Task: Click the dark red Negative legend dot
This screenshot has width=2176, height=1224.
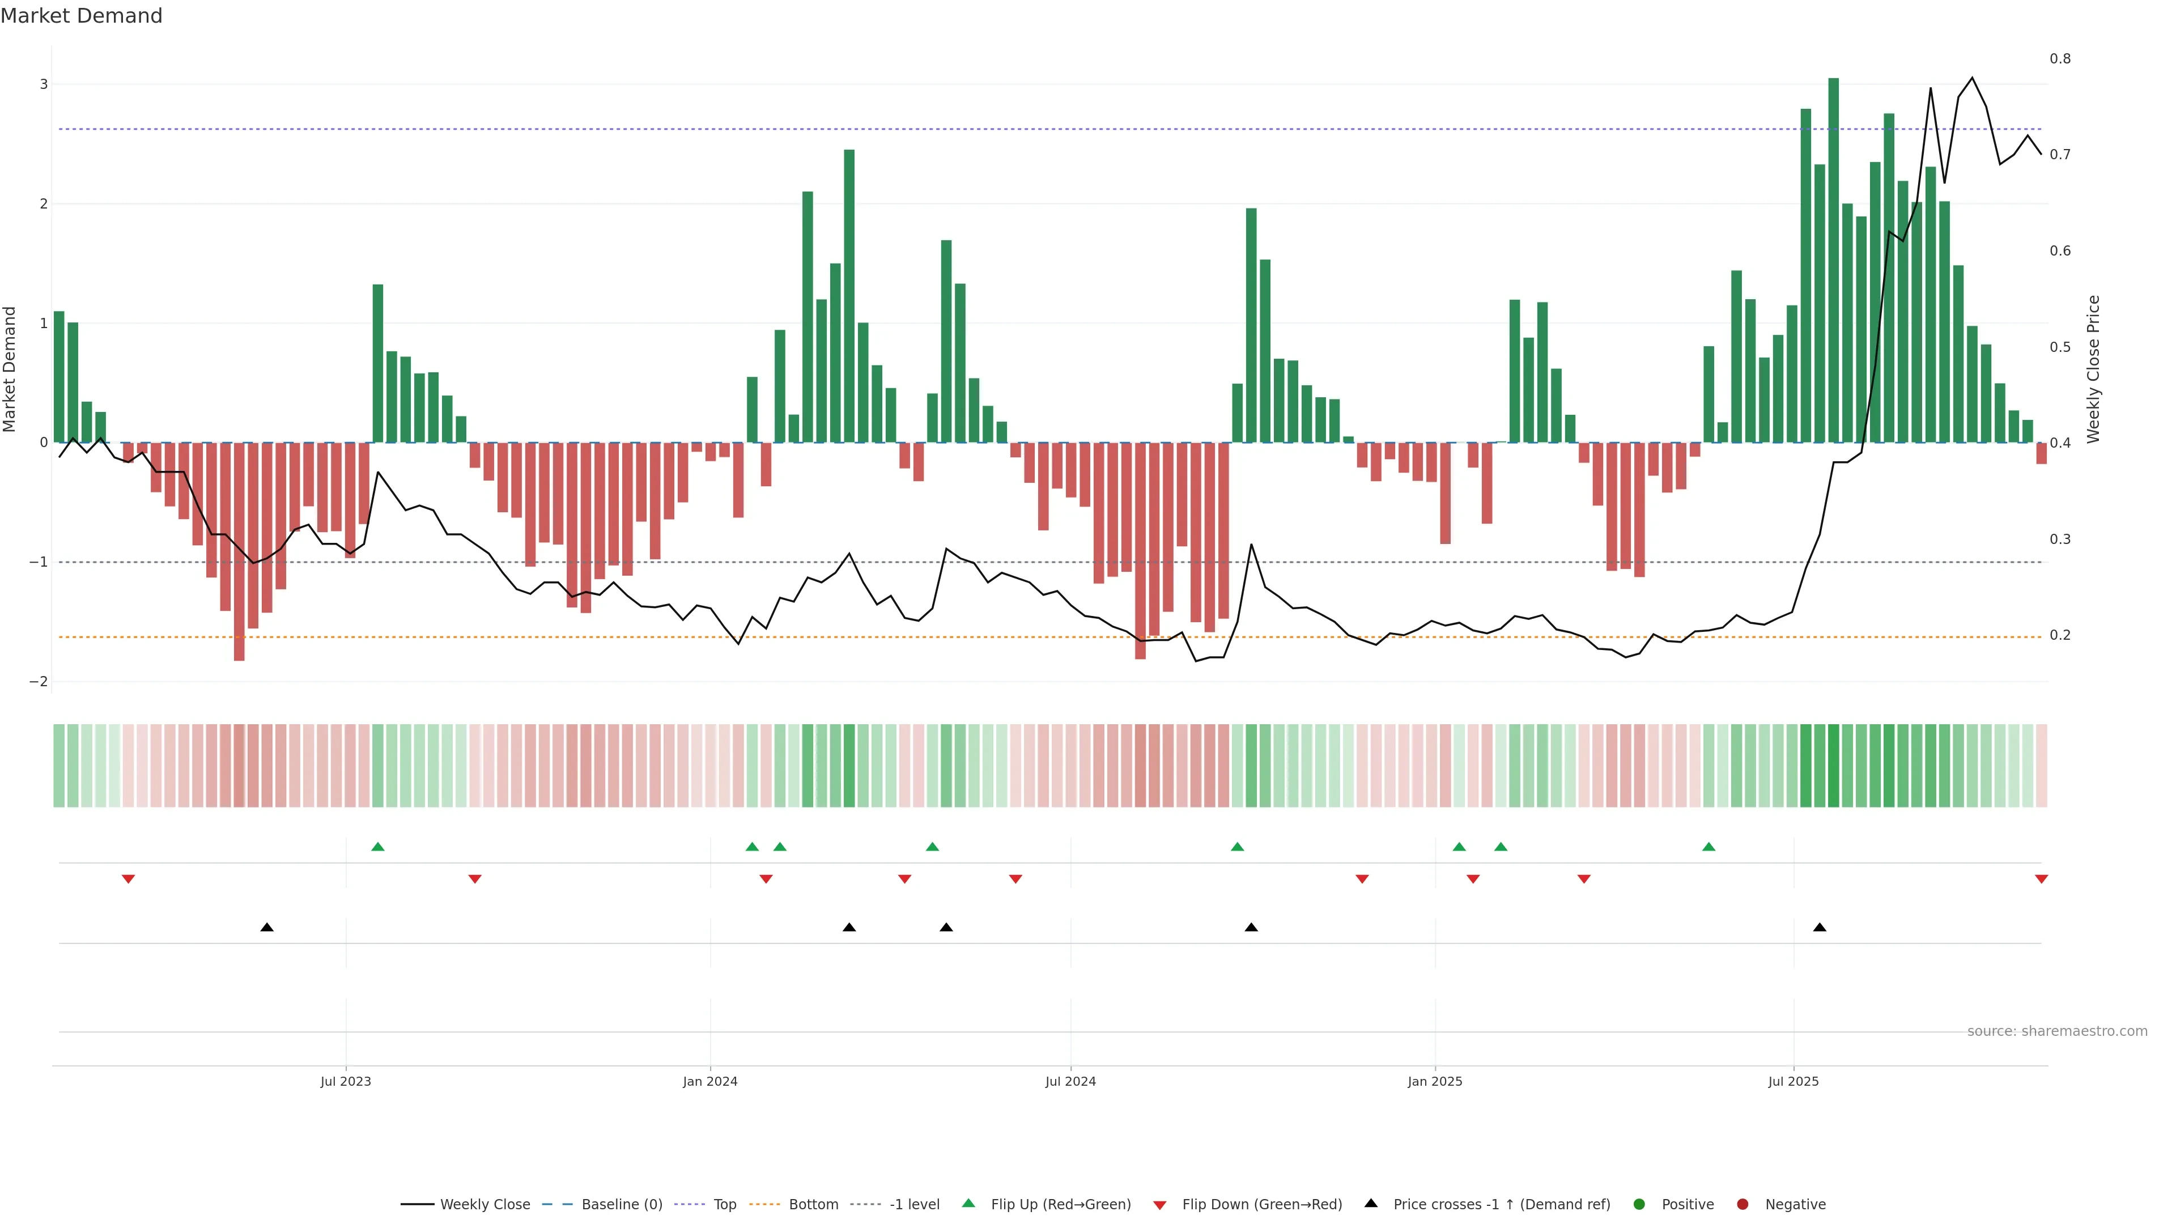Action: pos(1742,1204)
